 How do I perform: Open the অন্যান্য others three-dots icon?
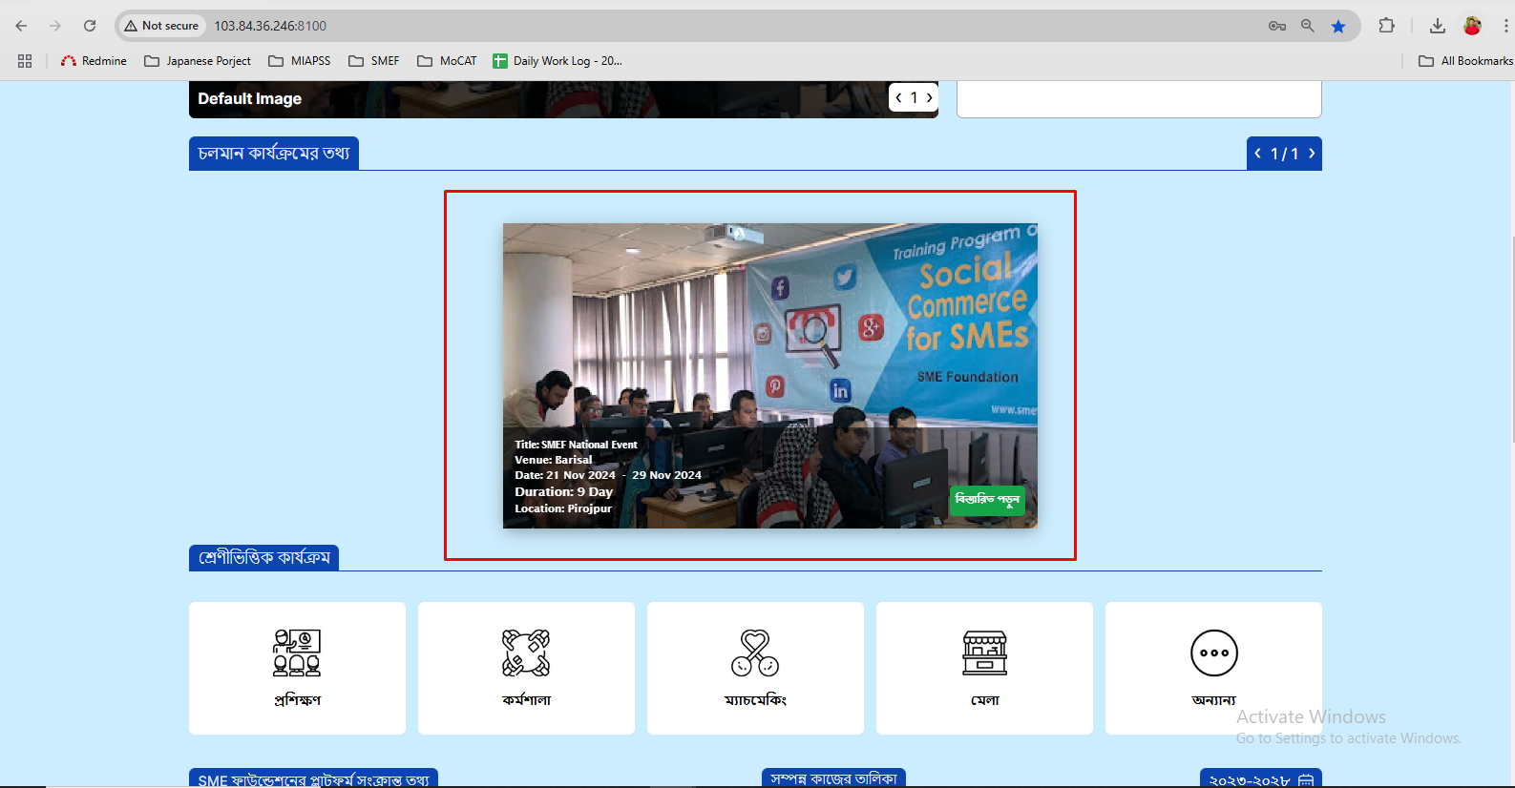pos(1214,653)
